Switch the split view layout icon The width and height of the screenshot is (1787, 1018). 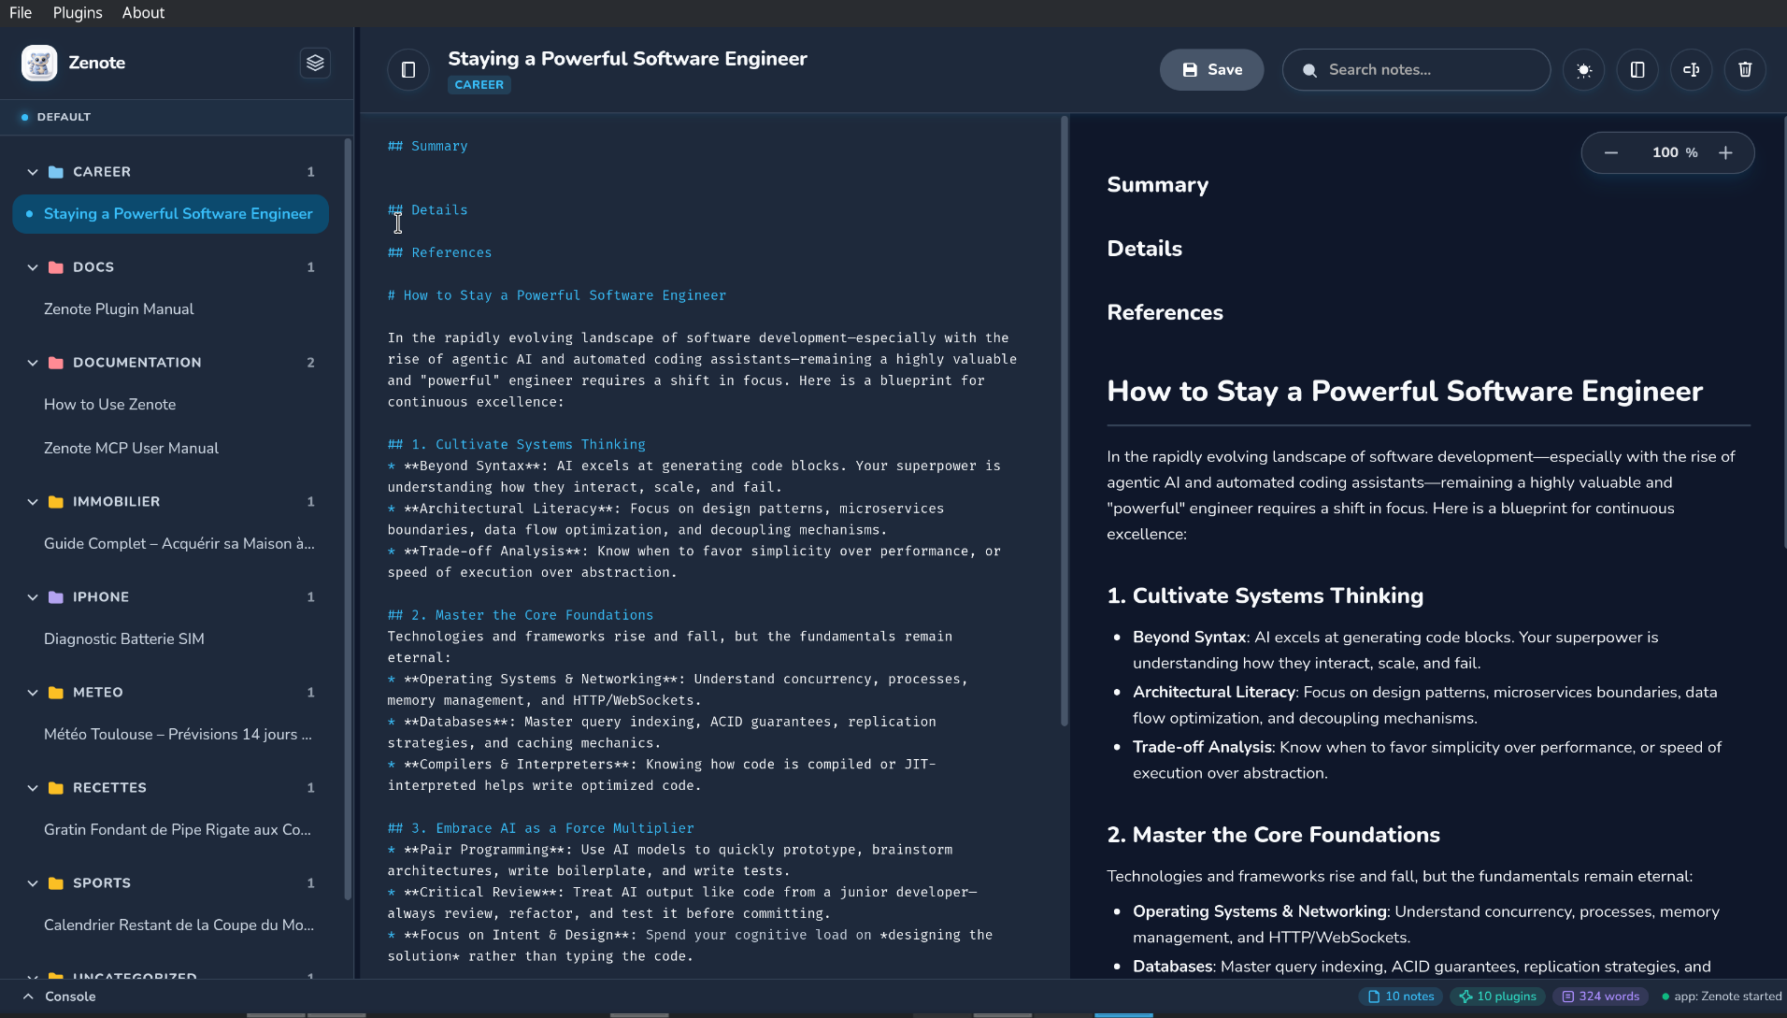[x=1637, y=70]
